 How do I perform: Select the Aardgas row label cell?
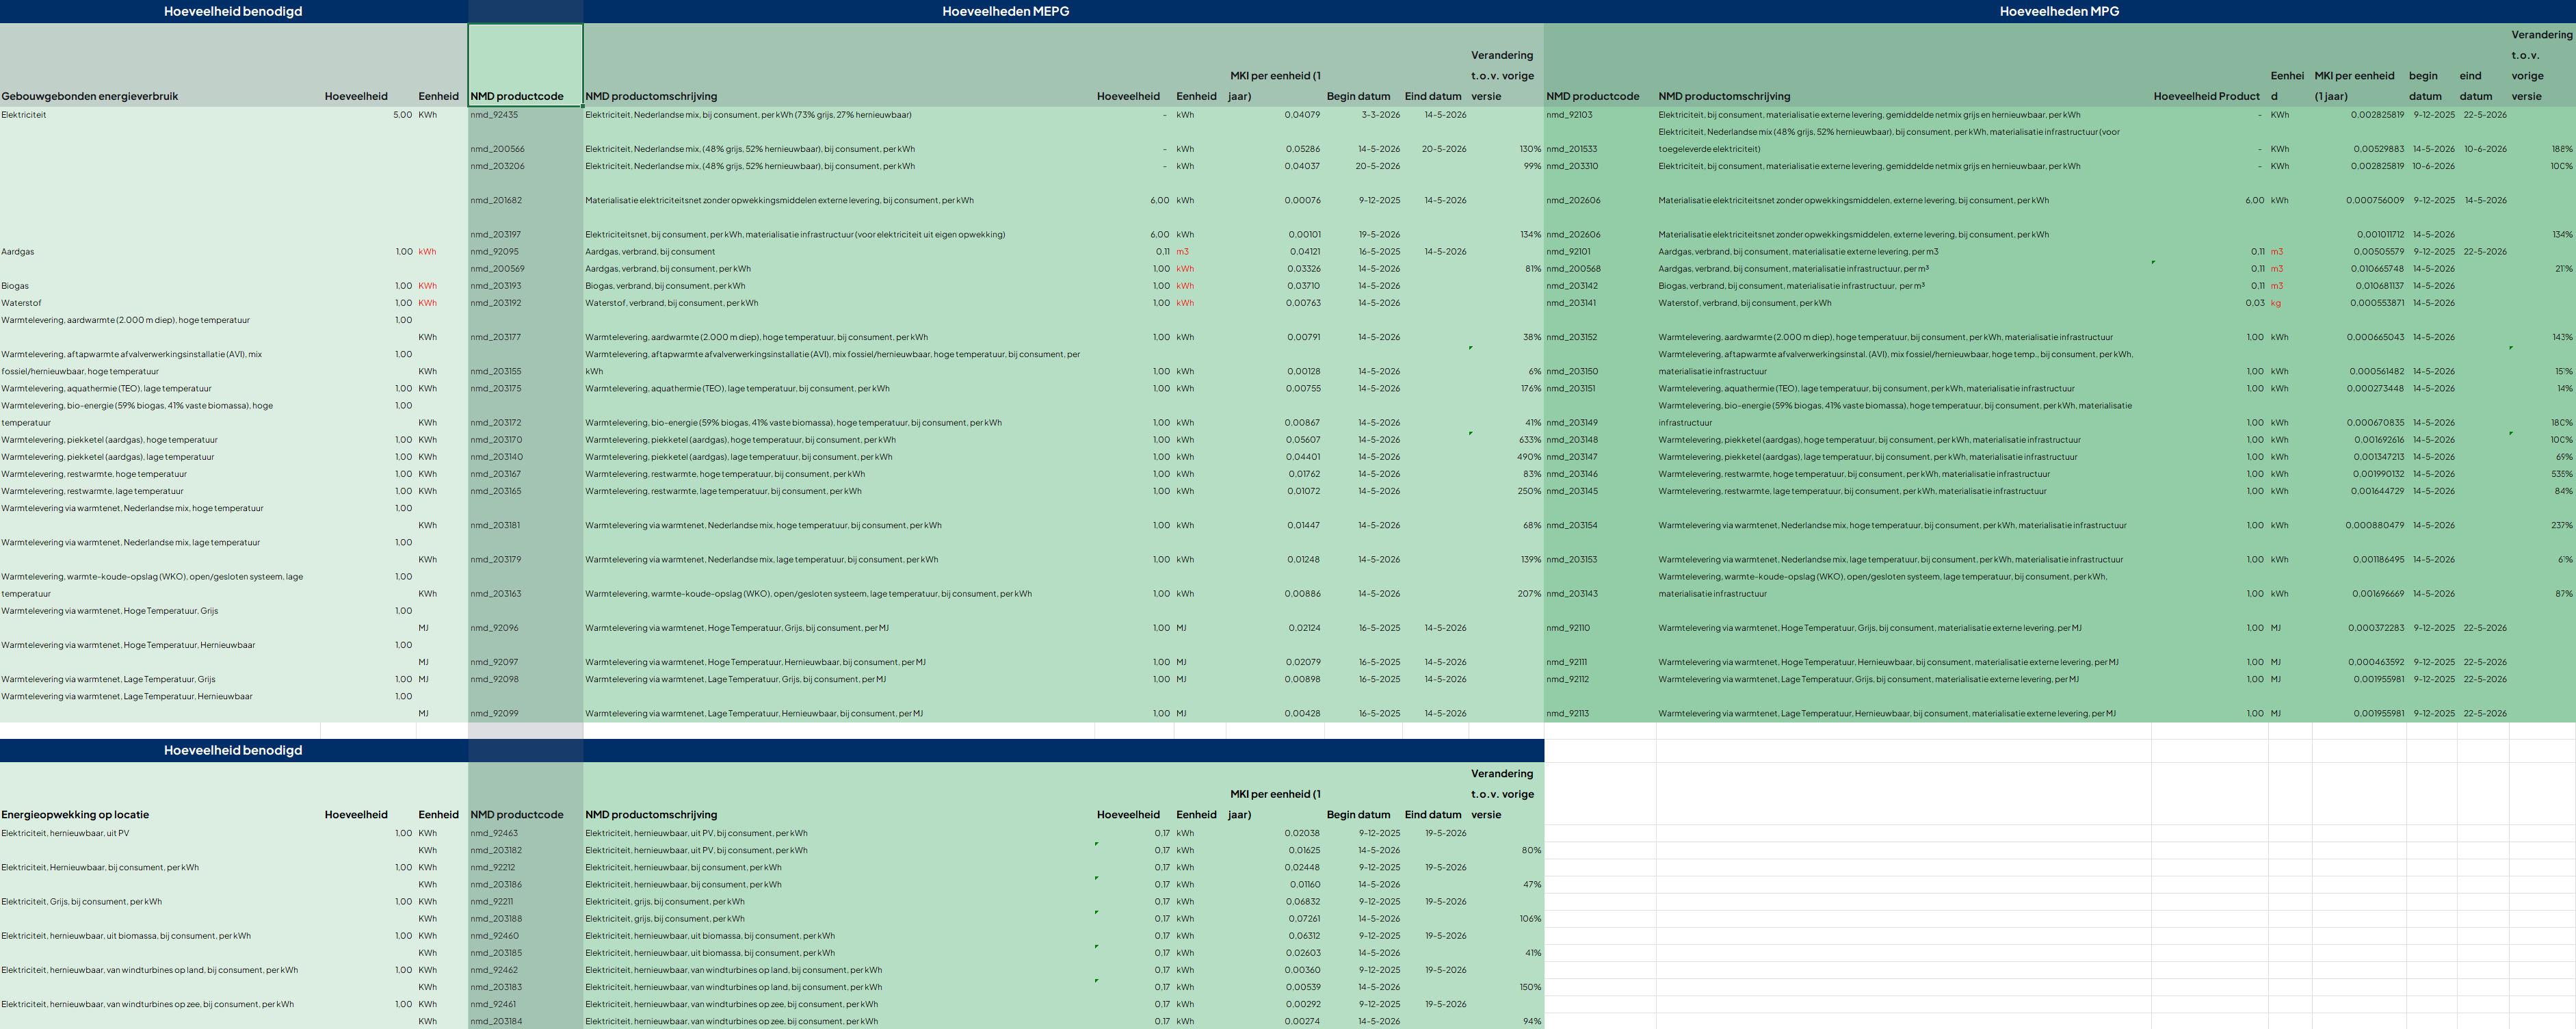tap(161, 252)
